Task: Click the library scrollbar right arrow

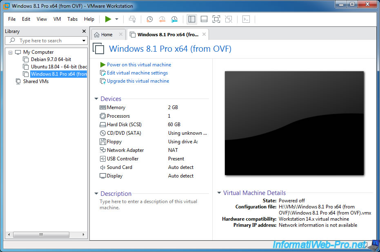Action: (x=83, y=234)
